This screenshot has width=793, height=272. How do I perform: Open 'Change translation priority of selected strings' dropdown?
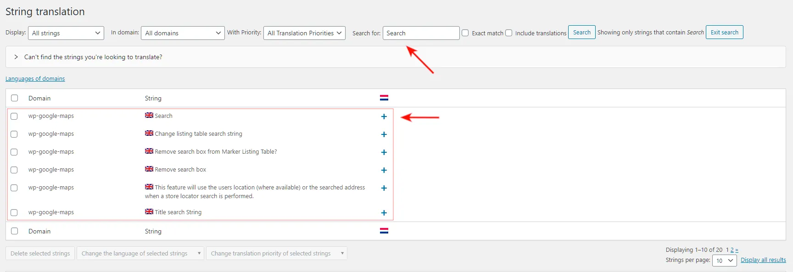276,253
